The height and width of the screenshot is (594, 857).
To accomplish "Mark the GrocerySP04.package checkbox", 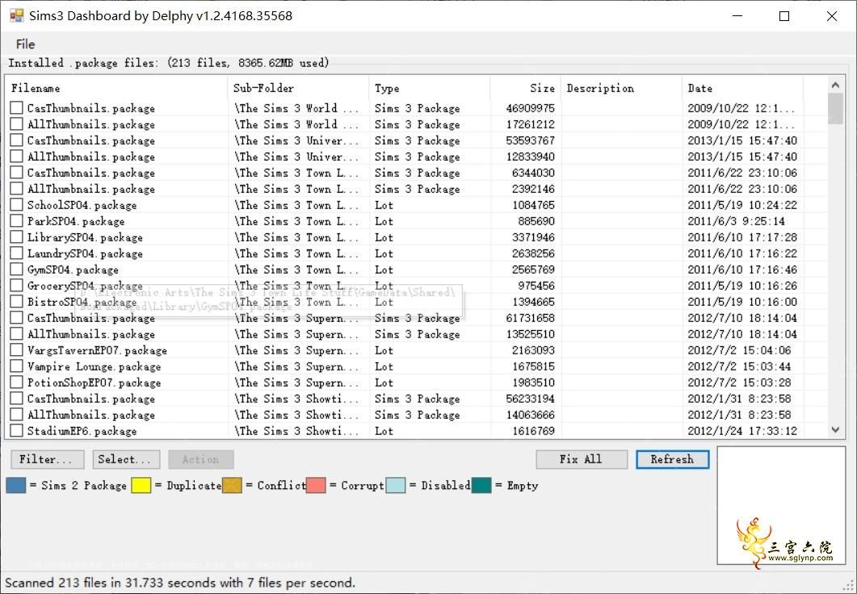I will (x=16, y=286).
